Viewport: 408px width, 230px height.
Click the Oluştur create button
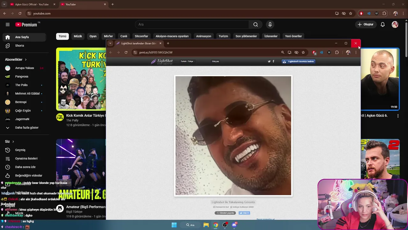coord(365,25)
